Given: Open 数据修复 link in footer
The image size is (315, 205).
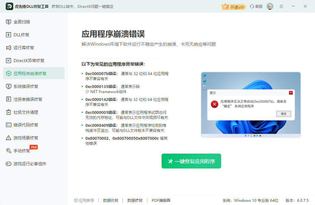Looking at the screenshot, I should (135, 200).
